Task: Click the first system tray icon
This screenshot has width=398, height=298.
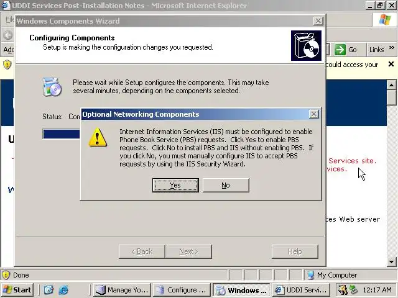Action: click(343, 290)
